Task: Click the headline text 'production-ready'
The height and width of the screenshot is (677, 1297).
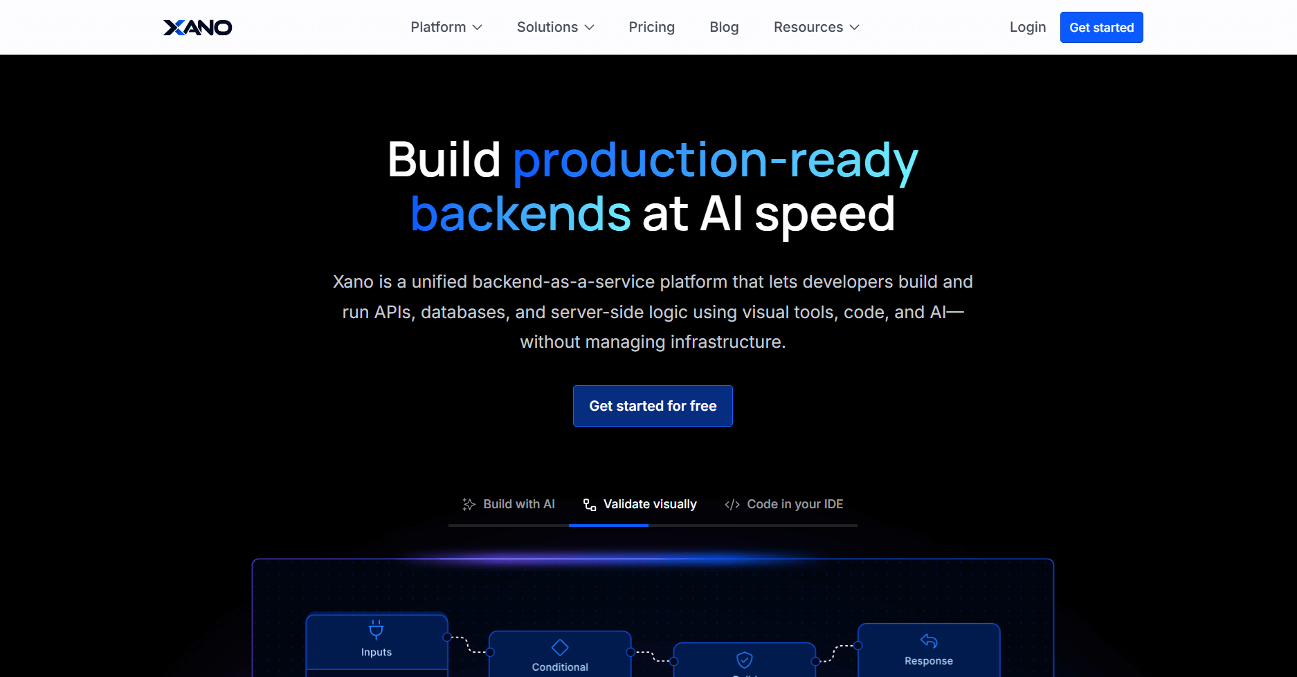Action: pos(716,161)
